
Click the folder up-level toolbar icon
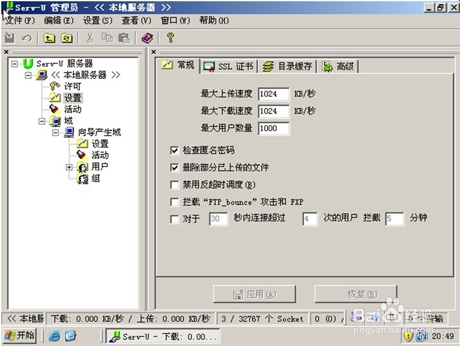point(49,38)
